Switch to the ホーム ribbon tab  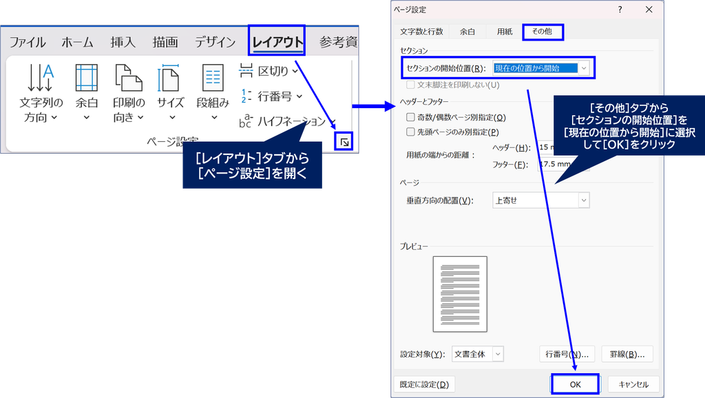tap(77, 42)
